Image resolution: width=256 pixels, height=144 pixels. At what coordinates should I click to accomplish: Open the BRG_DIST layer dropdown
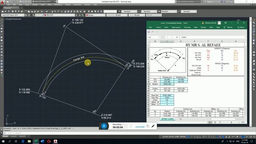tap(74, 15)
